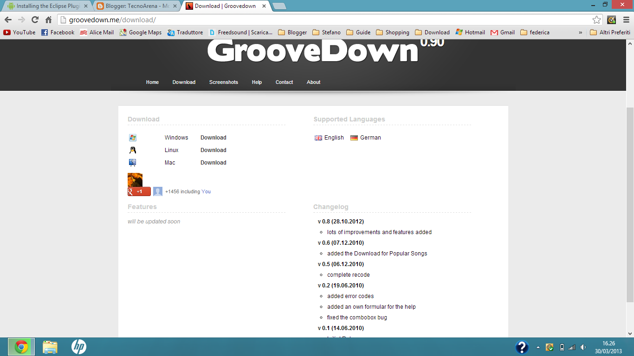Click the Linux penguin icon

tap(133, 150)
